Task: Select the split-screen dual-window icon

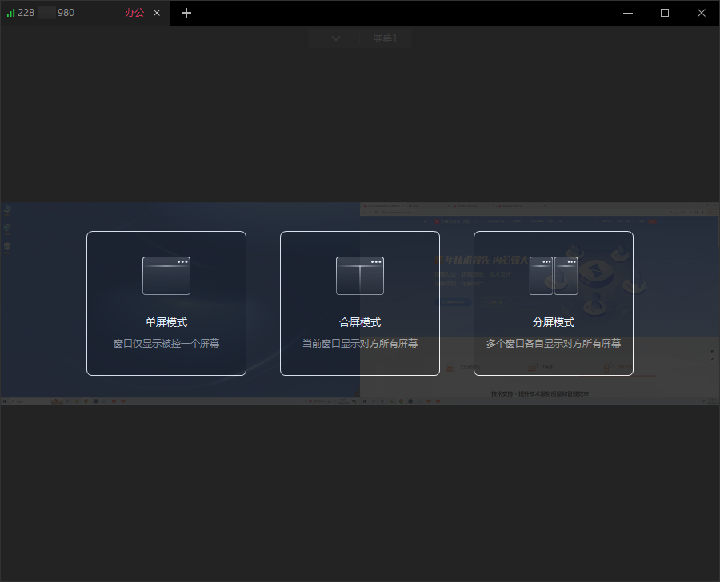Action: click(x=554, y=276)
